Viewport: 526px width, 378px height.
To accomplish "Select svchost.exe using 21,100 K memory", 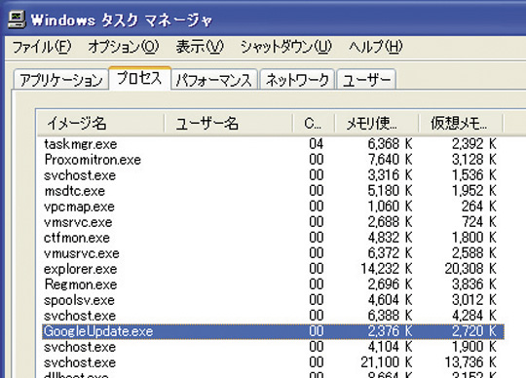I will [273, 362].
